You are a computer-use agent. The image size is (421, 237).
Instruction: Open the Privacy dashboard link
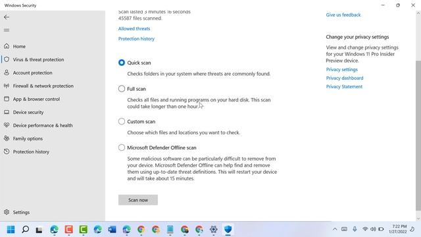coord(345,78)
